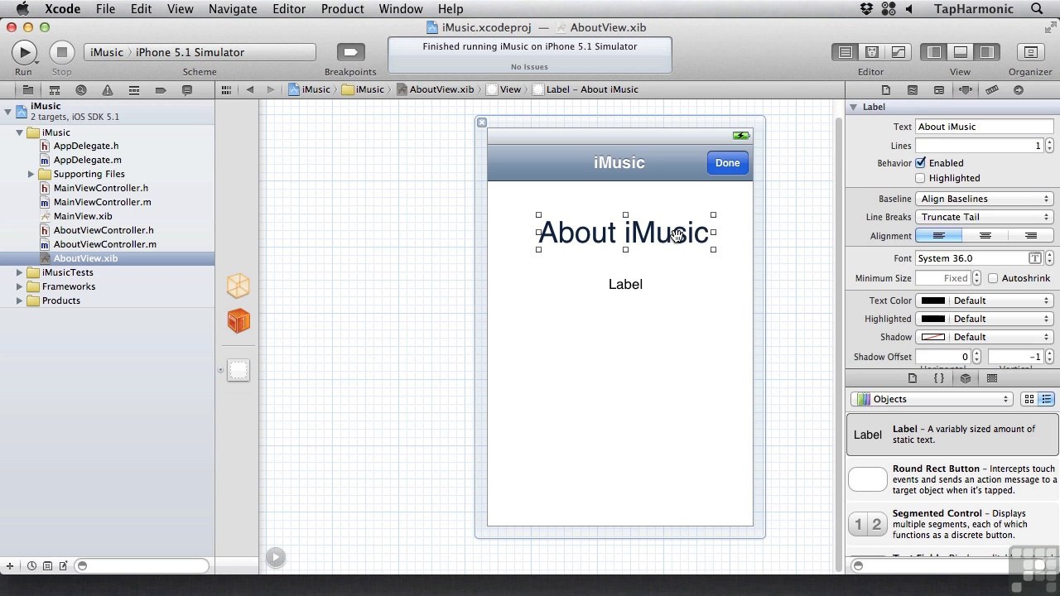The height and width of the screenshot is (596, 1060).
Task: Show the Identity inspector
Action: pyautogui.click(x=939, y=89)
